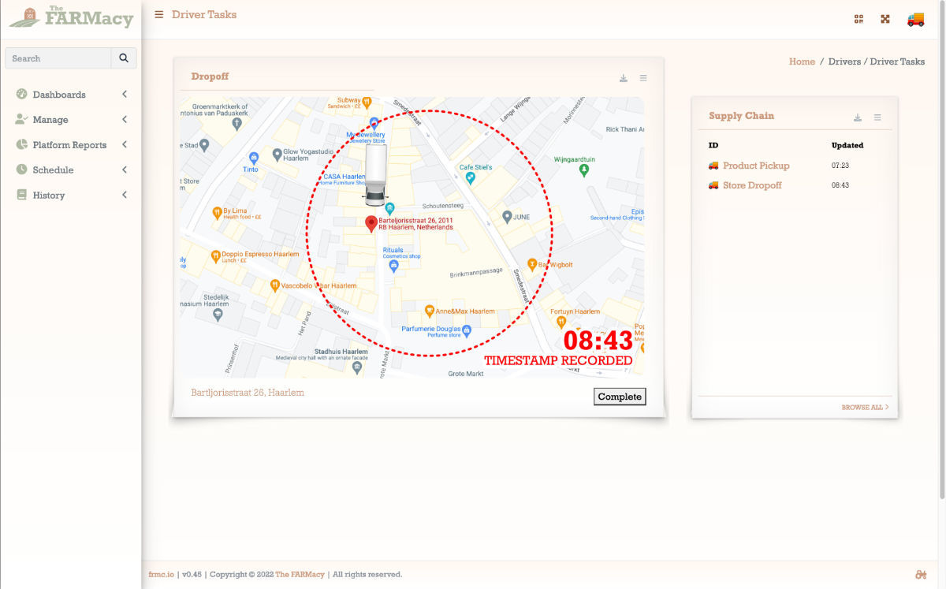Open the Dashboards sidebar item

point(71,95)
